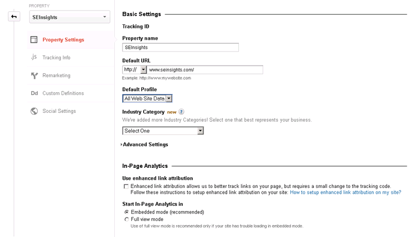
Task: Click the Industry Category help question icon
Action: pos(182,112)
